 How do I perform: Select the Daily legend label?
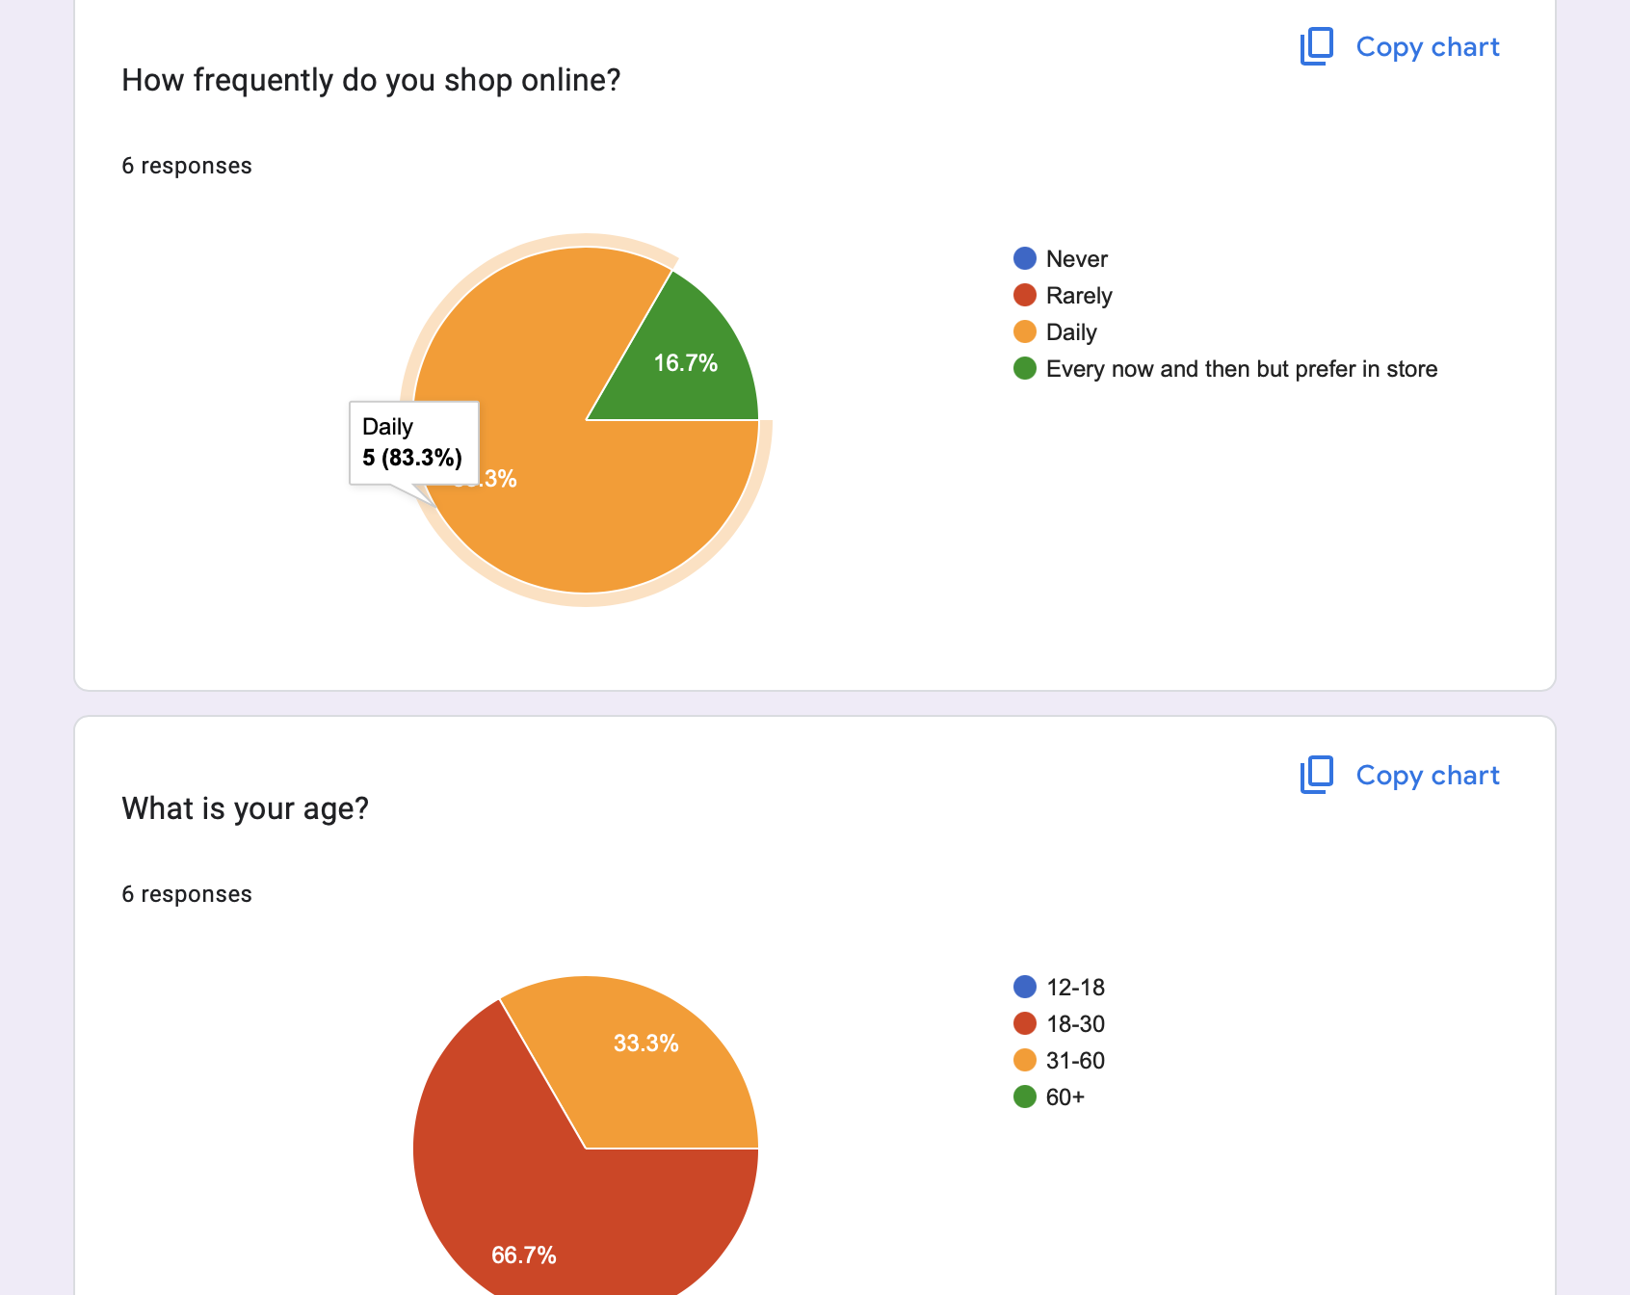click(x=1071, y=332)
